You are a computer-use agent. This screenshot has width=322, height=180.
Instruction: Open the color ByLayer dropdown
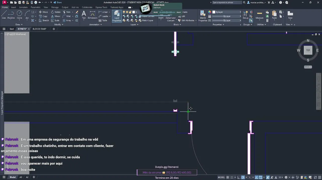pyautogui.click(x=227, y=12)
